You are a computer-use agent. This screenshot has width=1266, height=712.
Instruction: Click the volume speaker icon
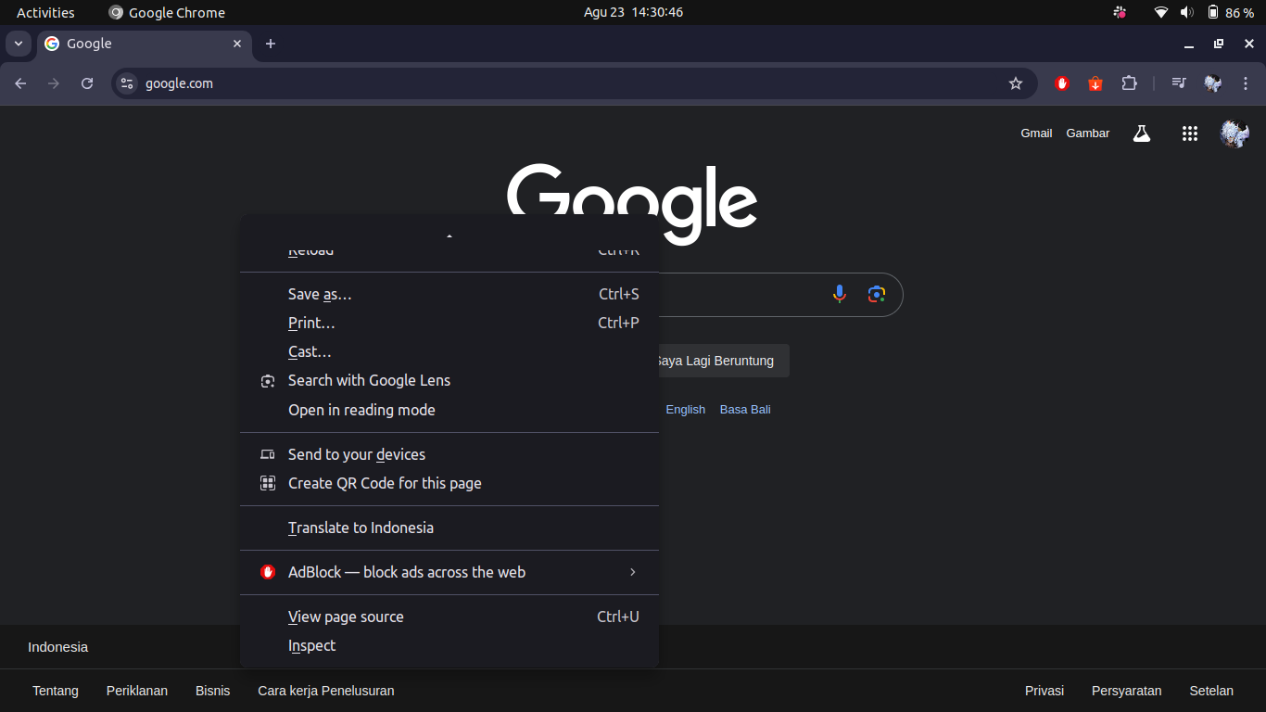[1187, 12]
